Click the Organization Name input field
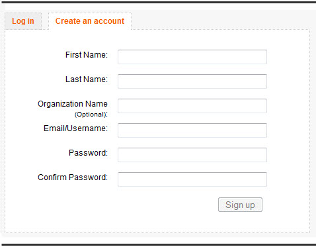Image resolution: width=316 pixels, height=247 pixels. click(x=192, y=106)
